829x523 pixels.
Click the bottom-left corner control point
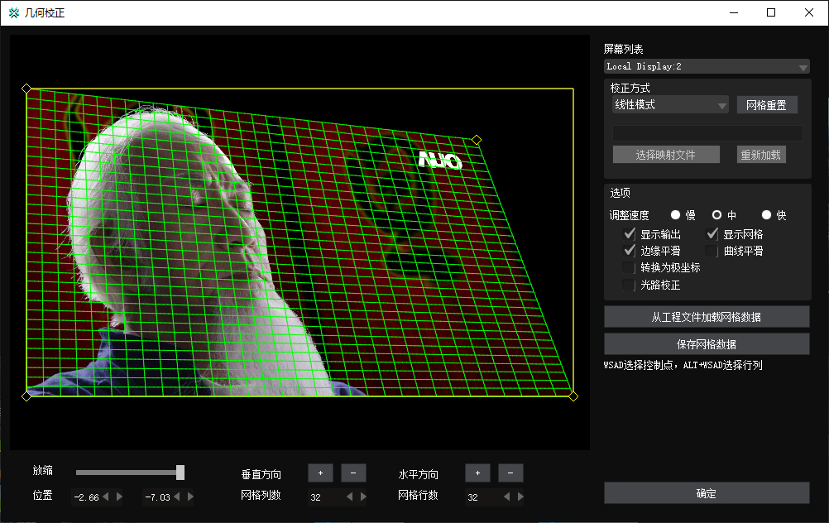26,396
